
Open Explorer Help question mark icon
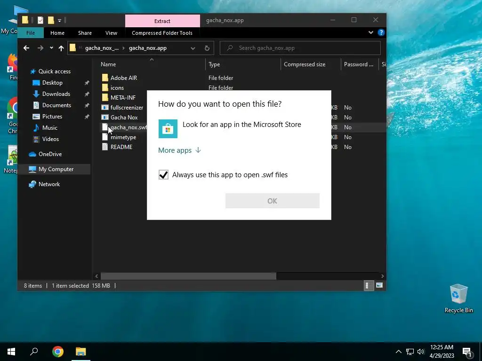click(381, 32)
